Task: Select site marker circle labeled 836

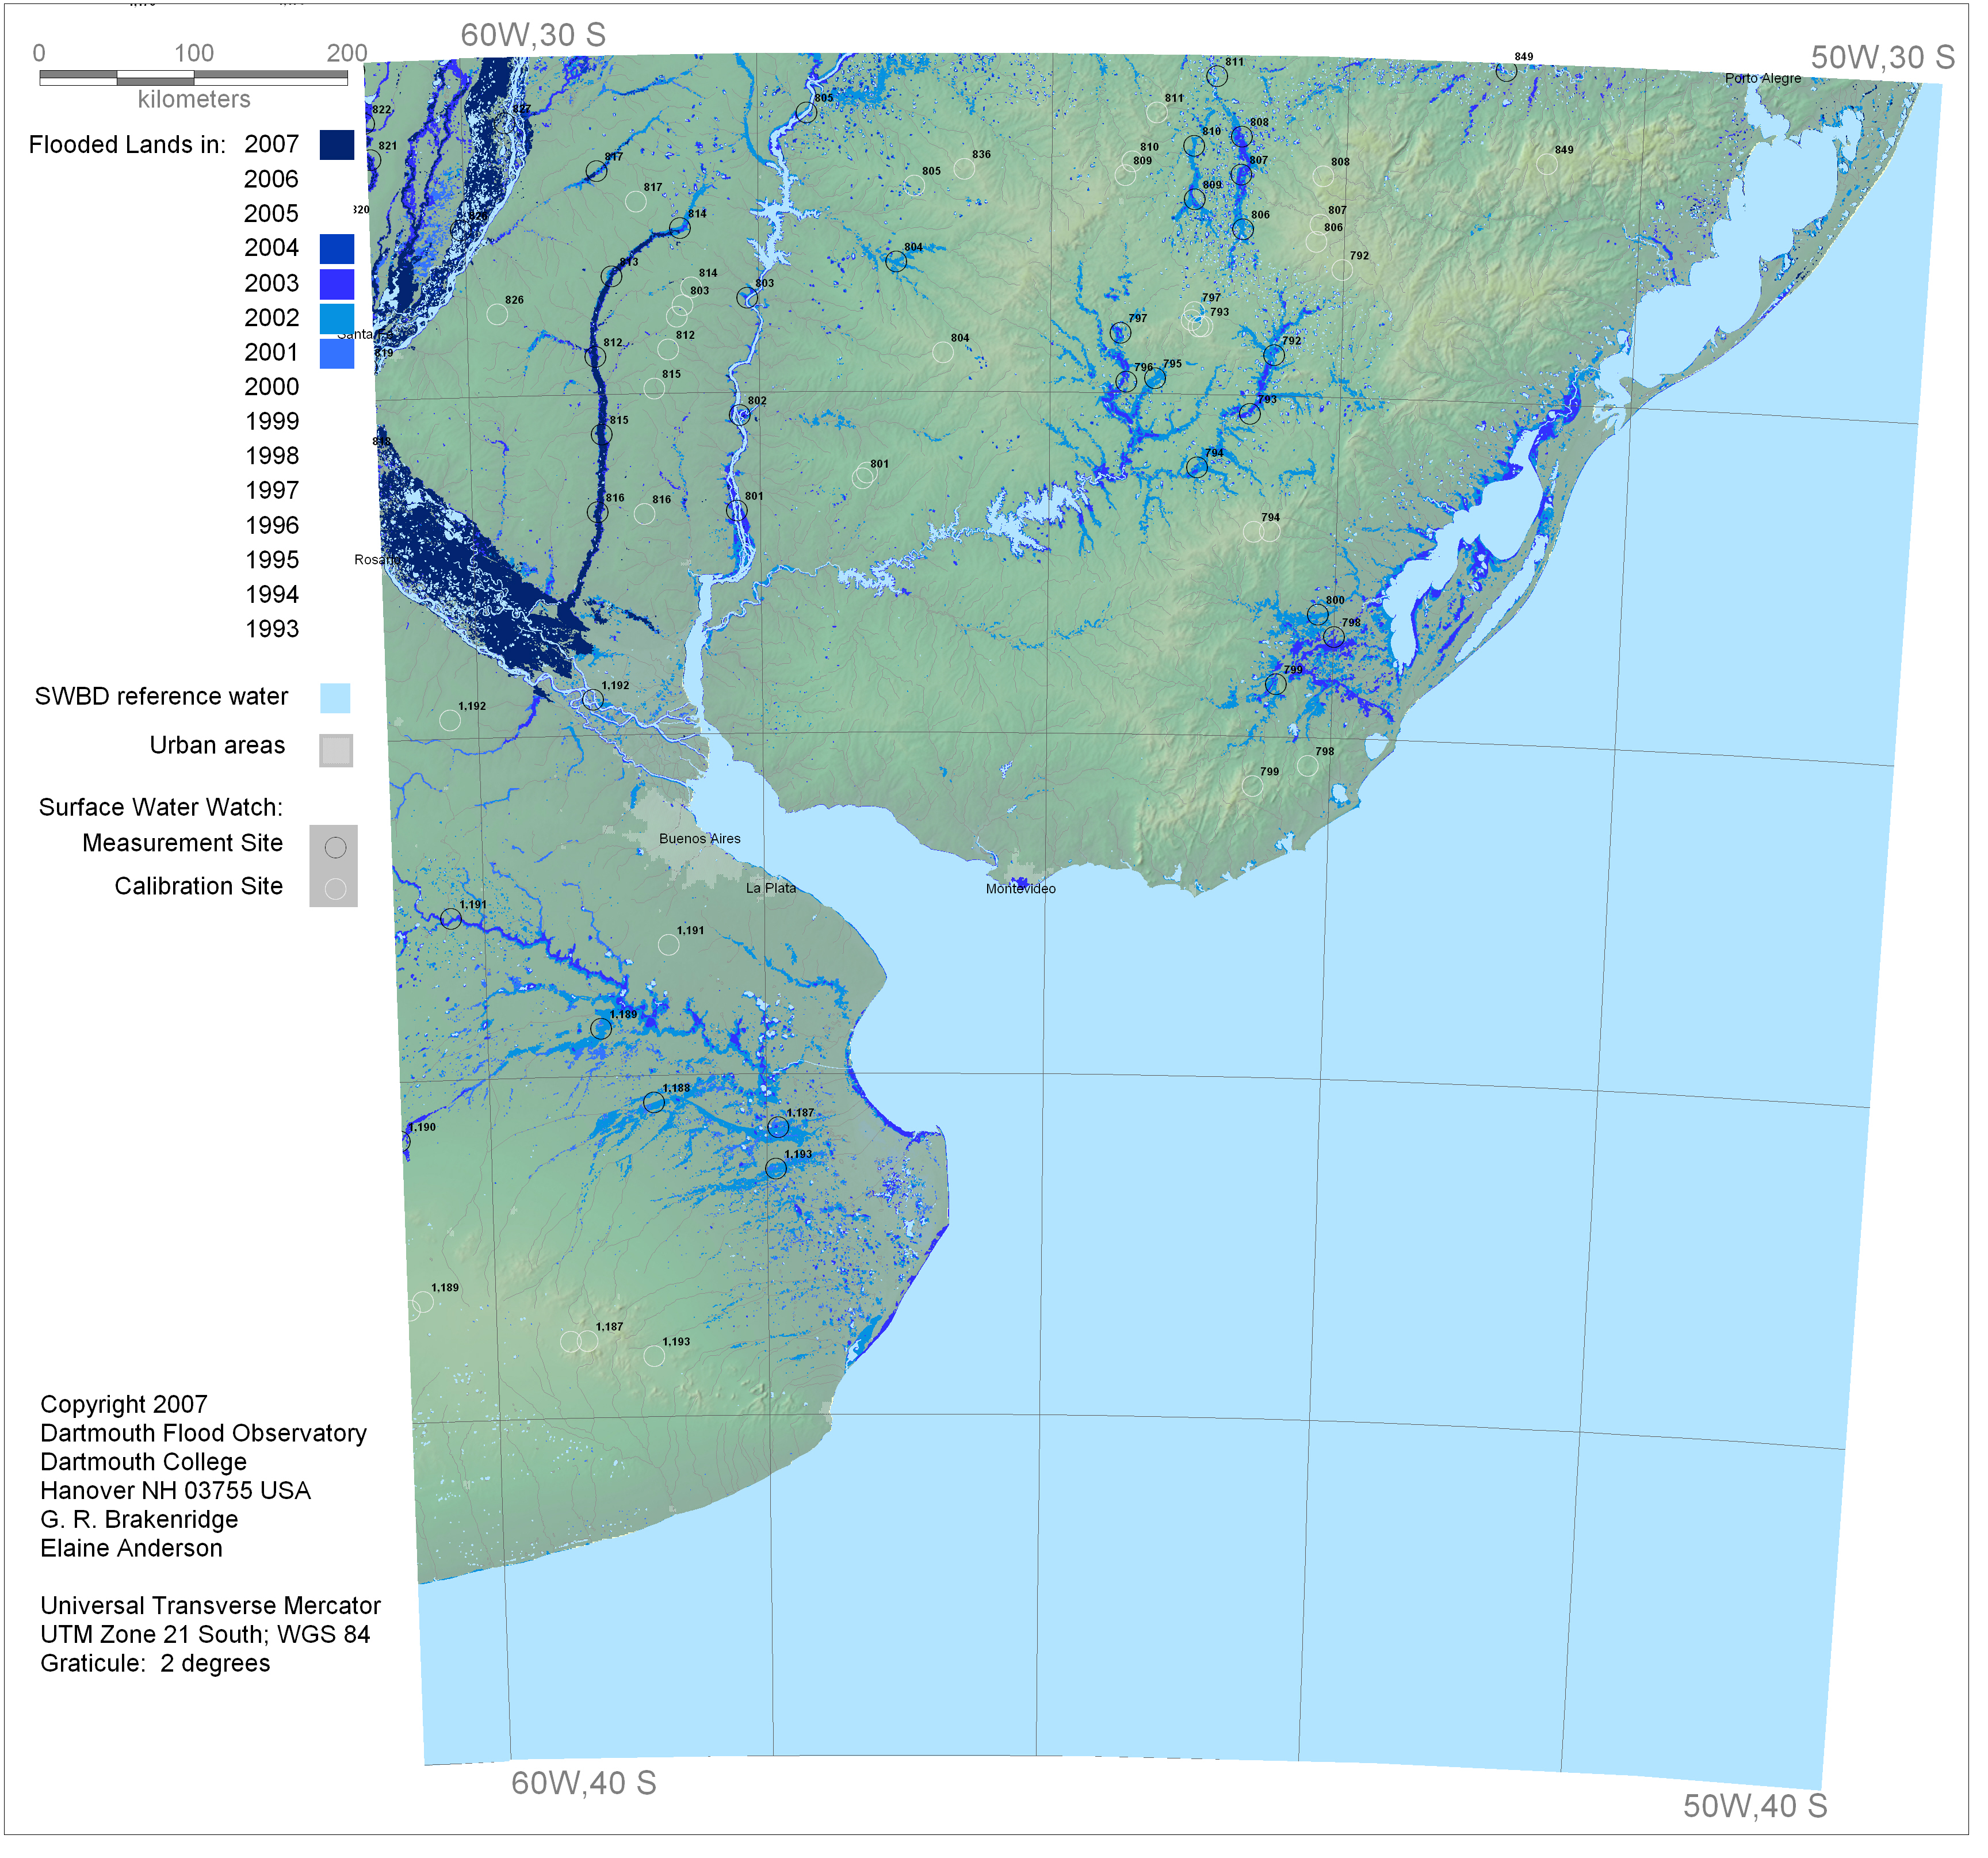Action: click(x=965, y=169)
